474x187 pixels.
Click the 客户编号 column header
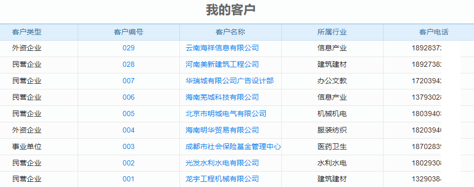(x=129, y=32)
